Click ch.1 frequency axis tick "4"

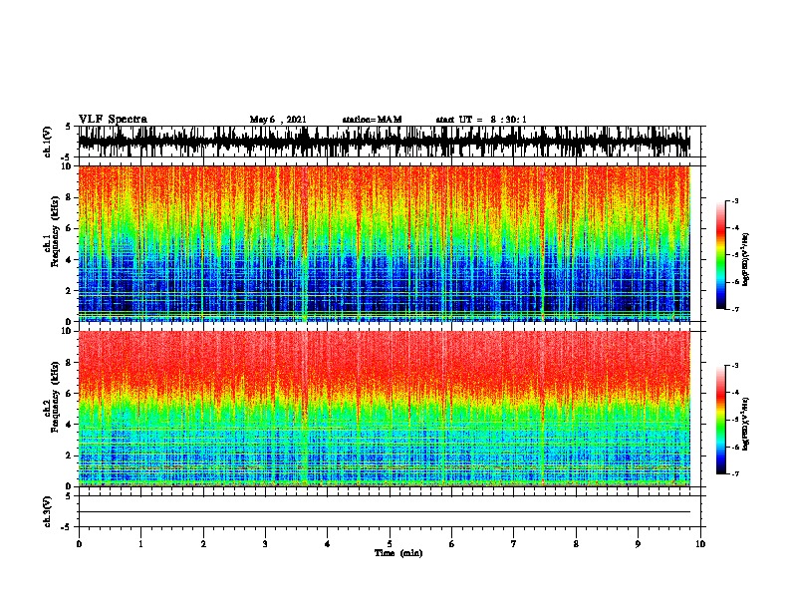click(x=70, y=260)
